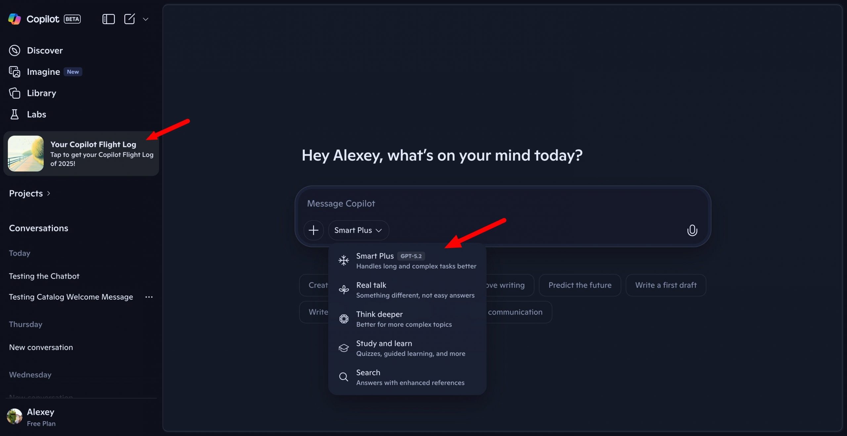Switch to Think deeper mode
The height and width of the screenshot is (436, 847).
(407, 319)
